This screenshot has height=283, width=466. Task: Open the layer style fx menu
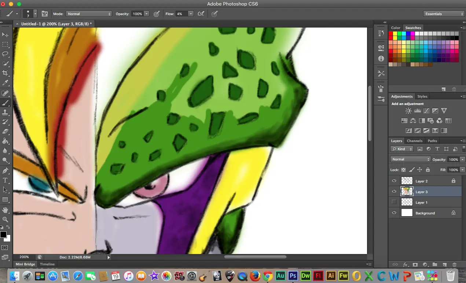406,264
